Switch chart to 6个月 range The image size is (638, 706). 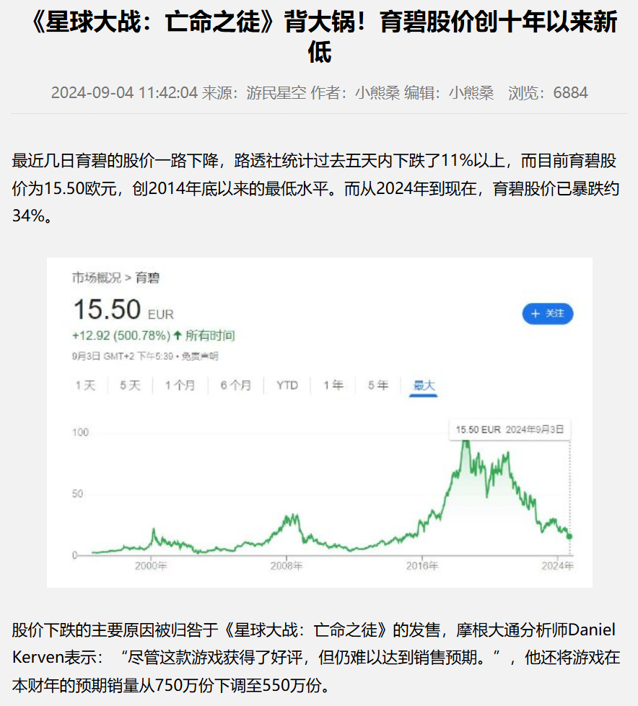pos(236,385)
